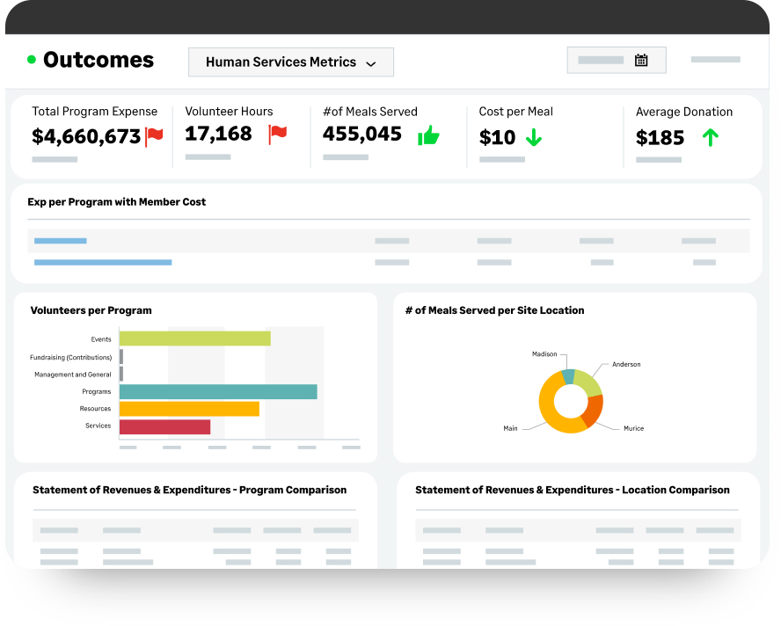781x626 pixels.
Task: Select the Outcomes dashboard title
Action: 97,60
